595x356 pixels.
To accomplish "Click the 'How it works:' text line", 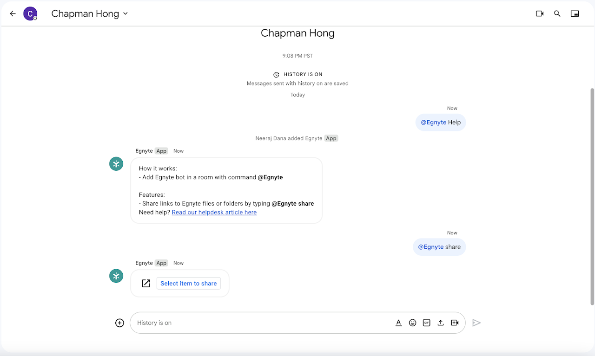I will coord(158,168).
